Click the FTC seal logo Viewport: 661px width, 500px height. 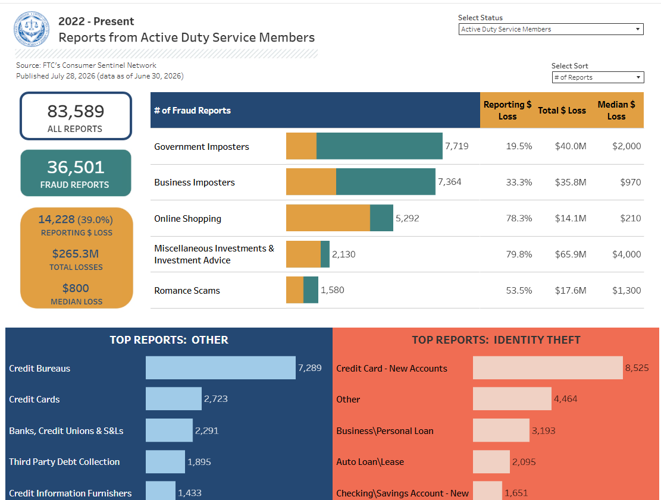[x=32, y=29]
